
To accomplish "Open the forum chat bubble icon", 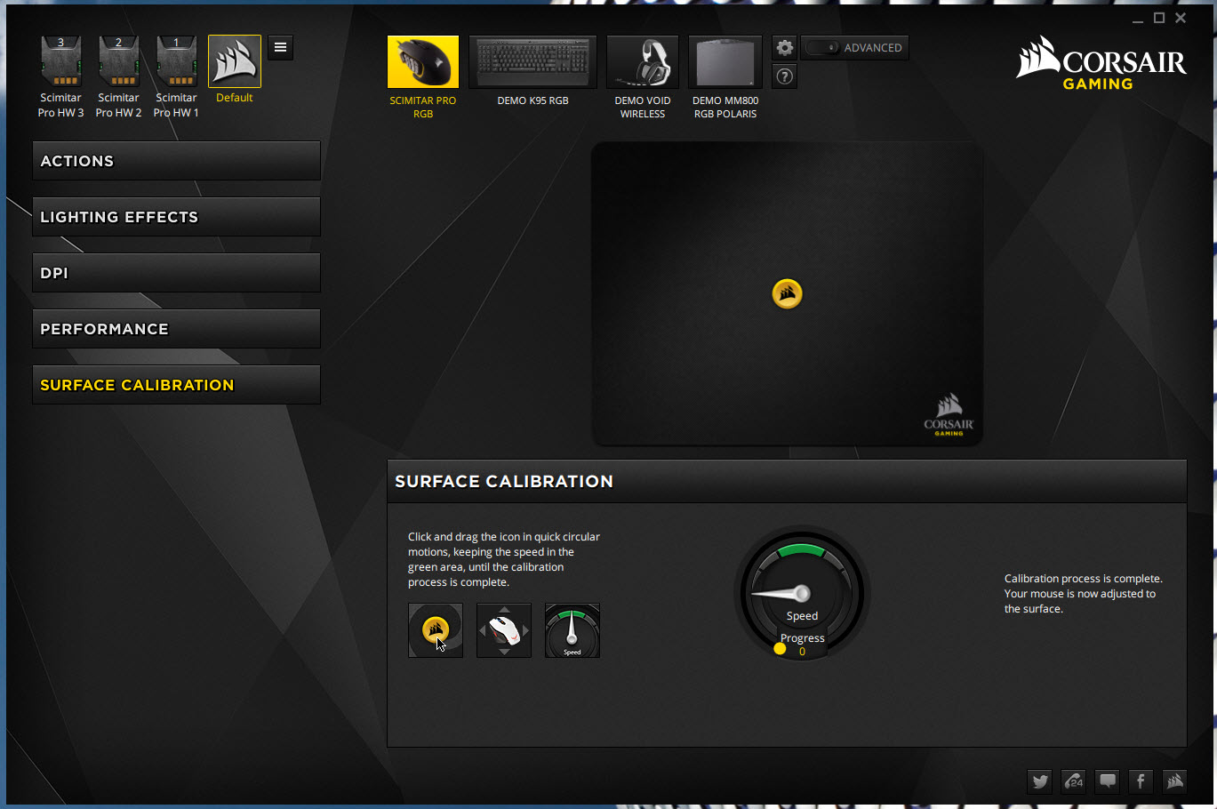I will (x=1108, y=781).
